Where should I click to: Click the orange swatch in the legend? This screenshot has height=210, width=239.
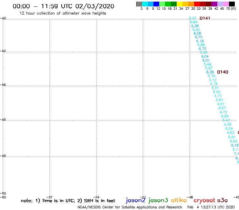[191, 4]
